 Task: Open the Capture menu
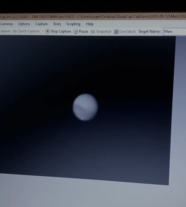(x=41, y=24)
